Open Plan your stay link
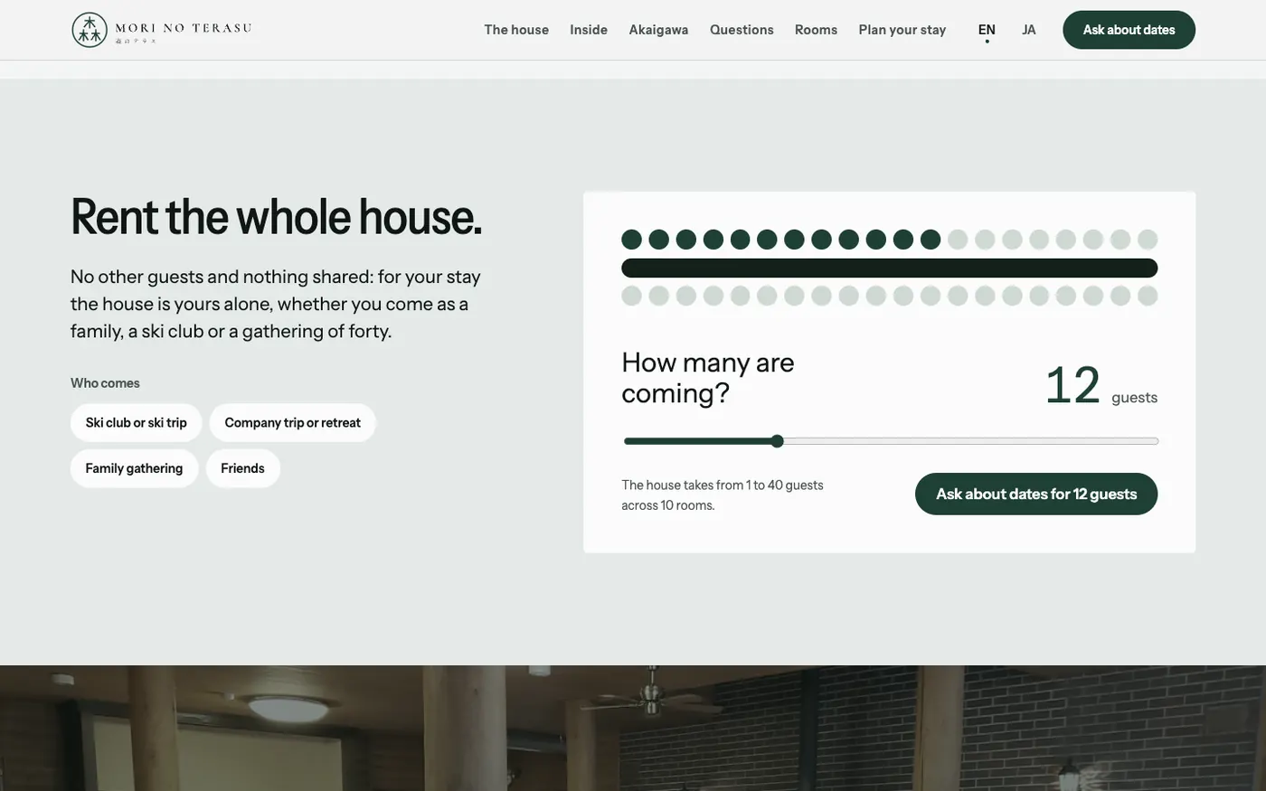Viewport: 1266px width, 791px height. click(x=902, y=30)
